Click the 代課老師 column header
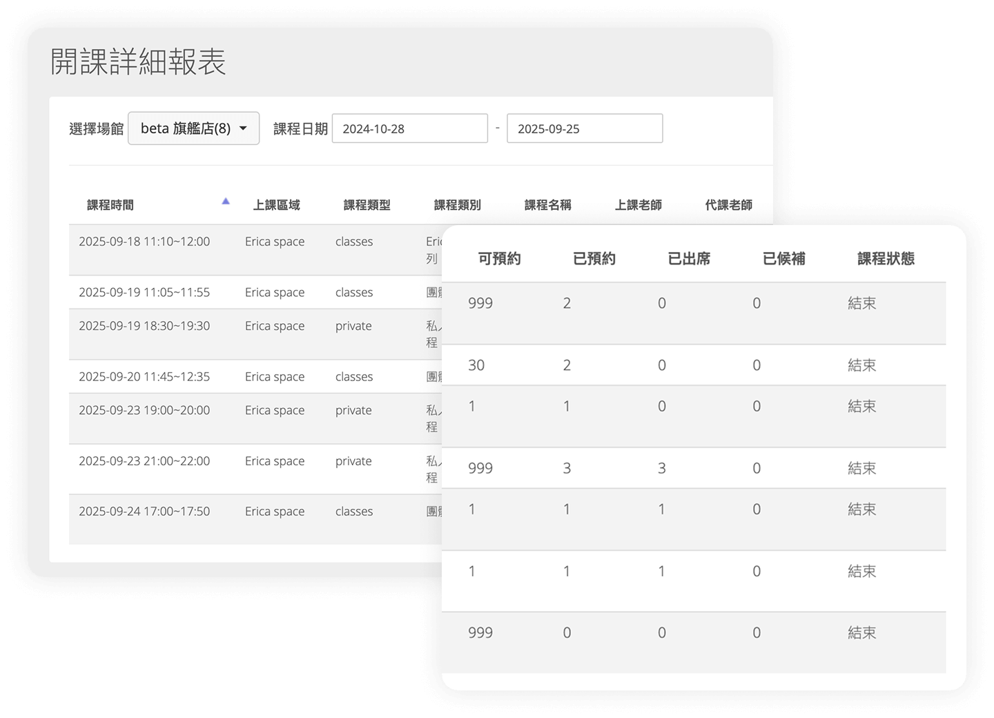994x718 pixels. coord(728,204)
